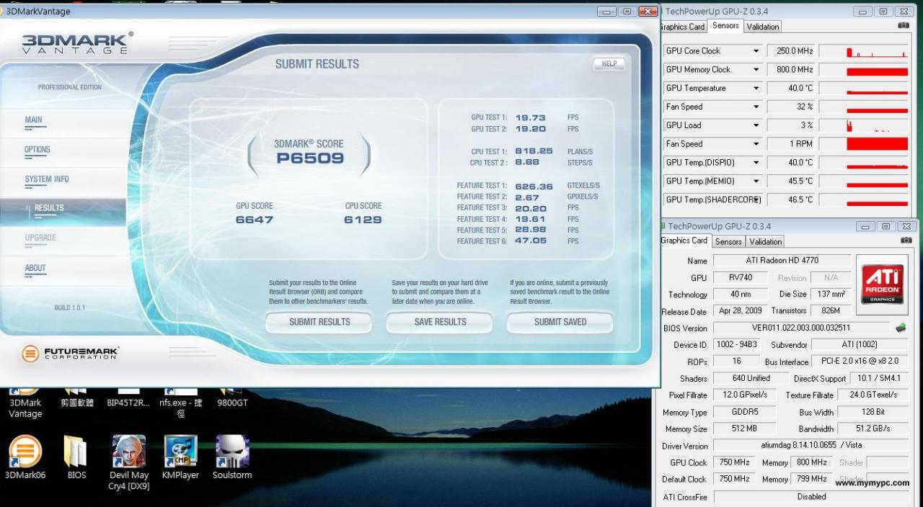This screenshot has width=923, height=507.
Task: Open OPTIONS in the 3DMark sidebar
Action: coord(37,150)
